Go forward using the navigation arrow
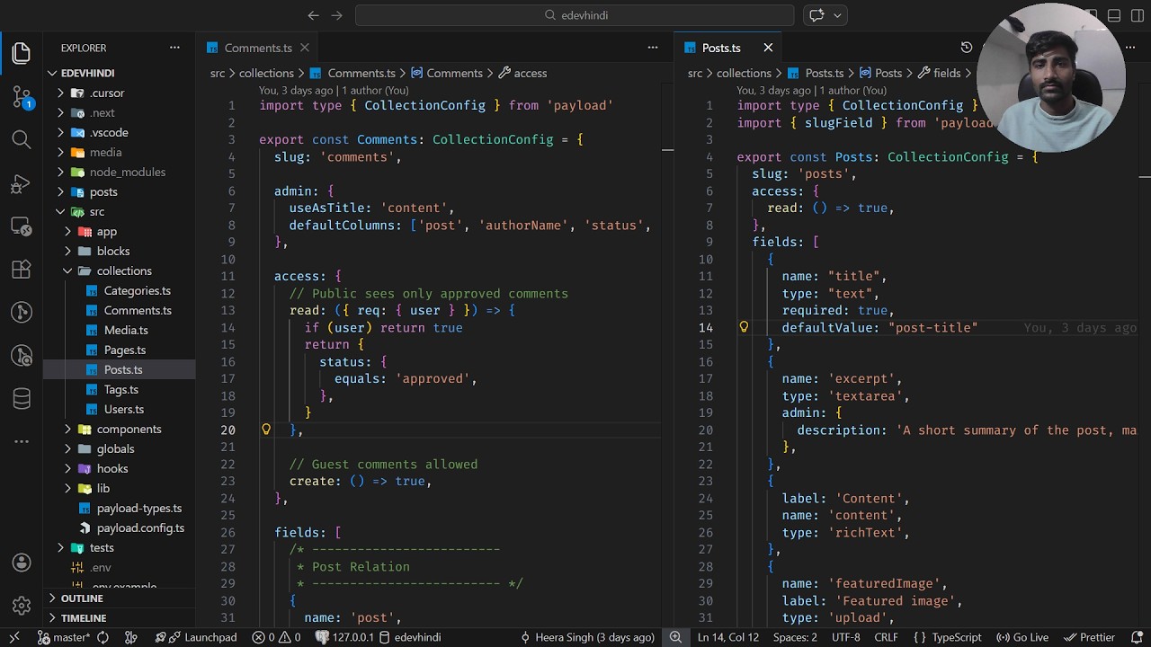The height and width of the screenshot is (647, 1151). pos(337,15)
